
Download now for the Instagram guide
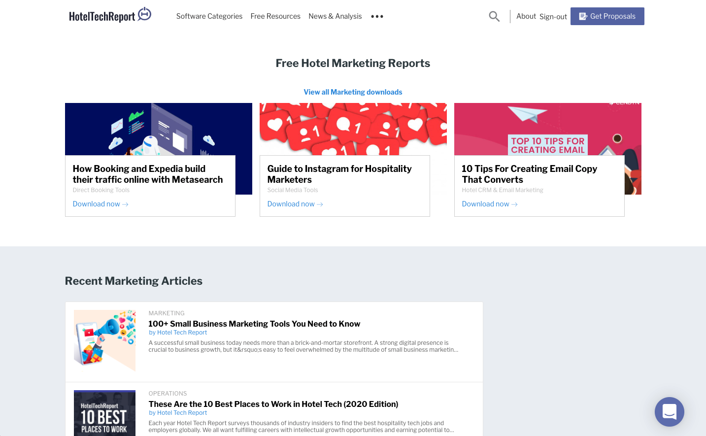coord(295,204)
